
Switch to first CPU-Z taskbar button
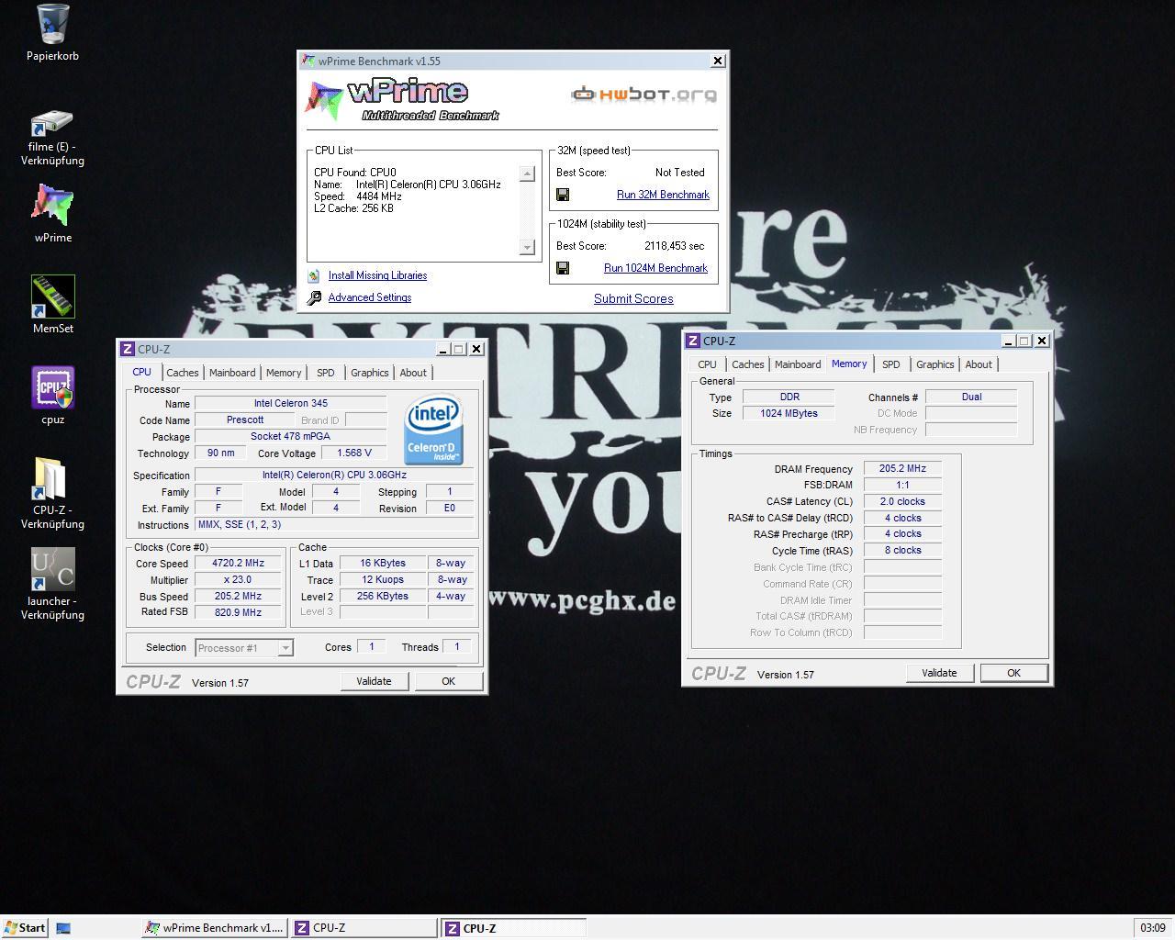click(x=364, y=928)
